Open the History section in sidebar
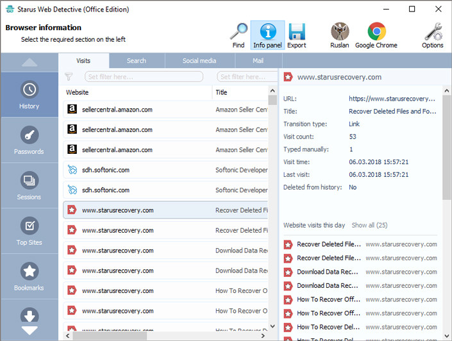This screenshot has width=452, height=341. tap(29, 95)
